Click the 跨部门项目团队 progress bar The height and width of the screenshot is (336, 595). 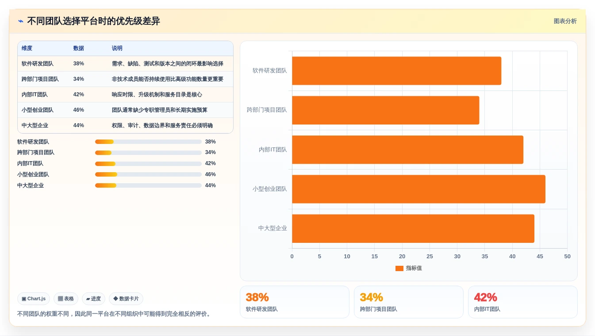148,153
